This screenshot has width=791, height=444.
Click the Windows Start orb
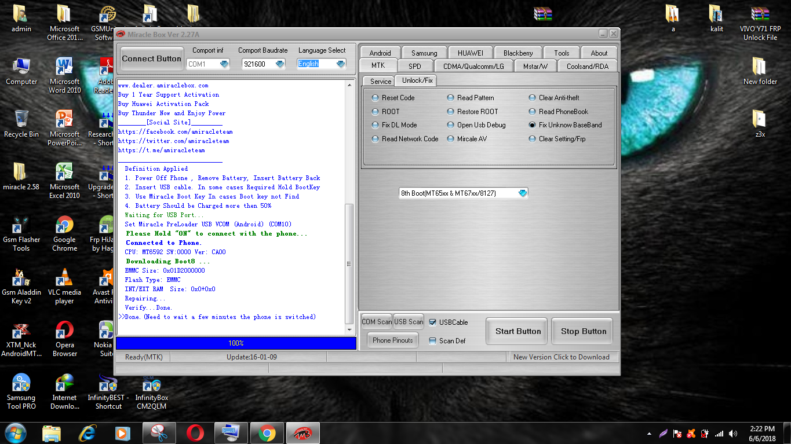click(x=16, y=432)
